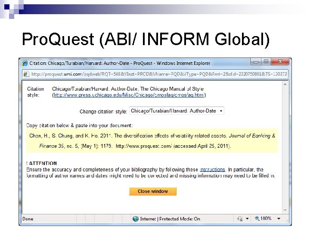Click the proquest.umi.com address field
The height and width of the screenshot is (232, 310).
[x=155, y=74]
